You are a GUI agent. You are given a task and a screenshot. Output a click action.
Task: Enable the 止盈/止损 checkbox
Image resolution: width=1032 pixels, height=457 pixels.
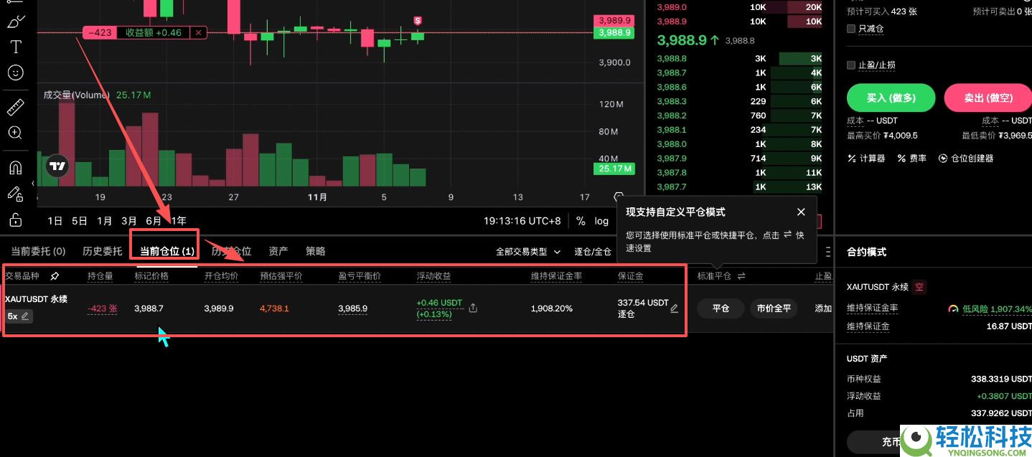pyautogui.click(x=851, y=65)
